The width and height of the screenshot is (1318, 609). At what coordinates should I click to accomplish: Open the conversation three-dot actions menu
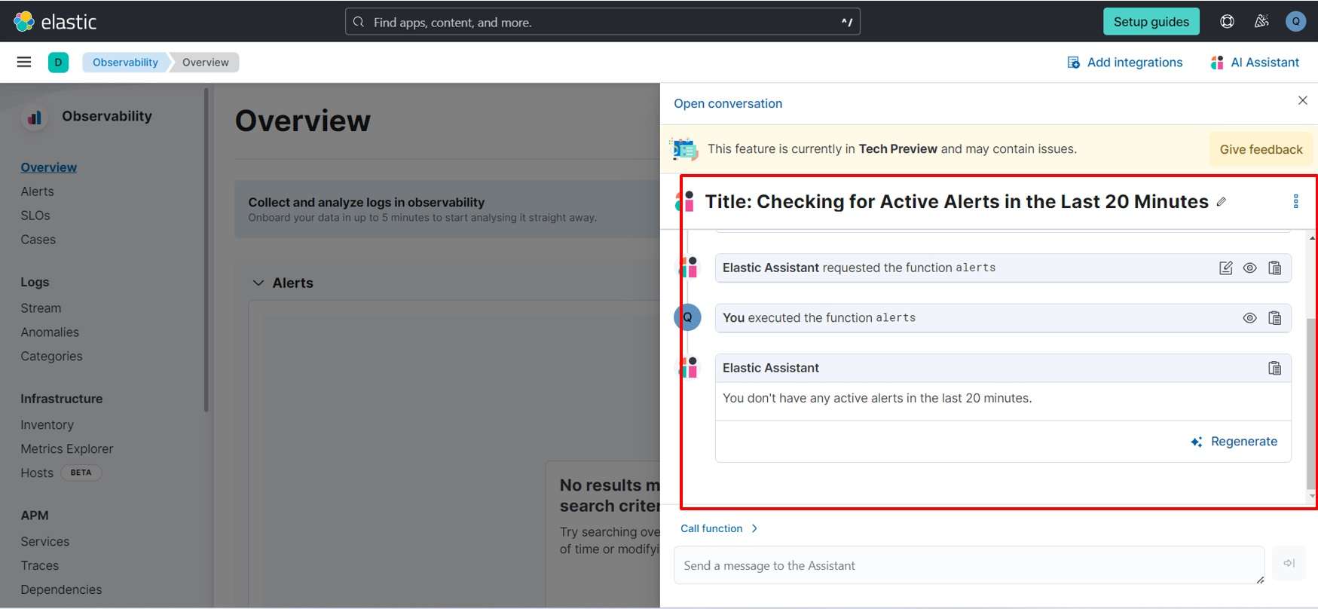coord(1295,201)
